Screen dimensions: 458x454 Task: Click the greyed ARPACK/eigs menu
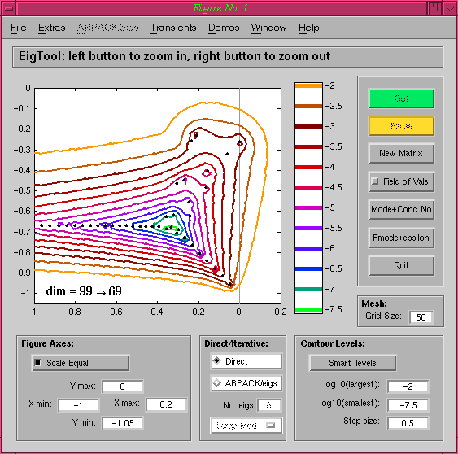[x=107, y=28]
